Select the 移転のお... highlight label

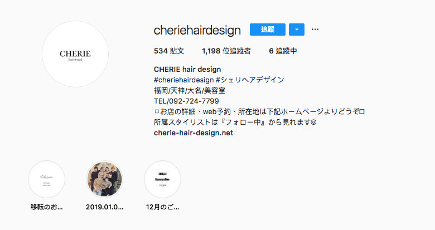tap(47, 207)
